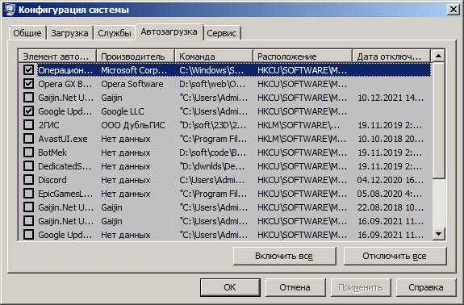Switch to the Службы tab
This screenshot has width=464, height=305.
(115, 33)
